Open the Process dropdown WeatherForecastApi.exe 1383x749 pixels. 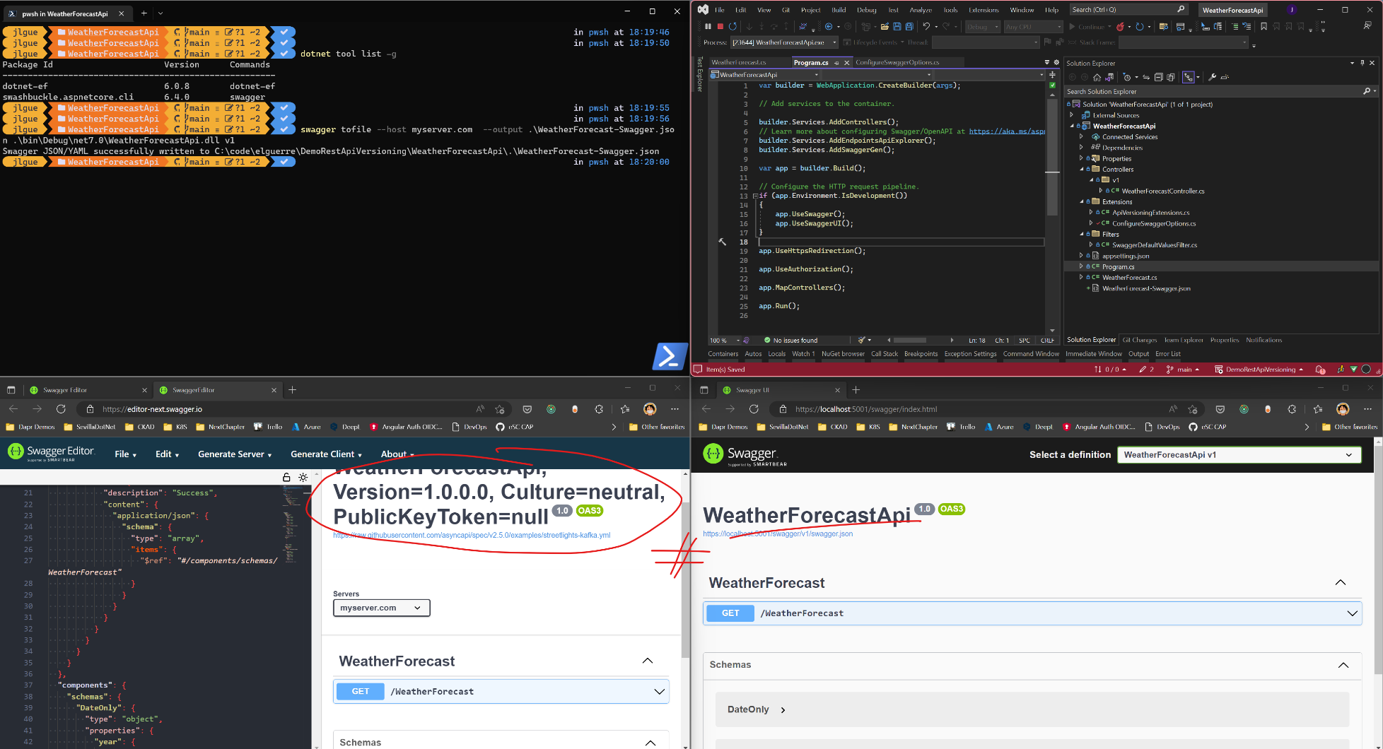[784, 42]
